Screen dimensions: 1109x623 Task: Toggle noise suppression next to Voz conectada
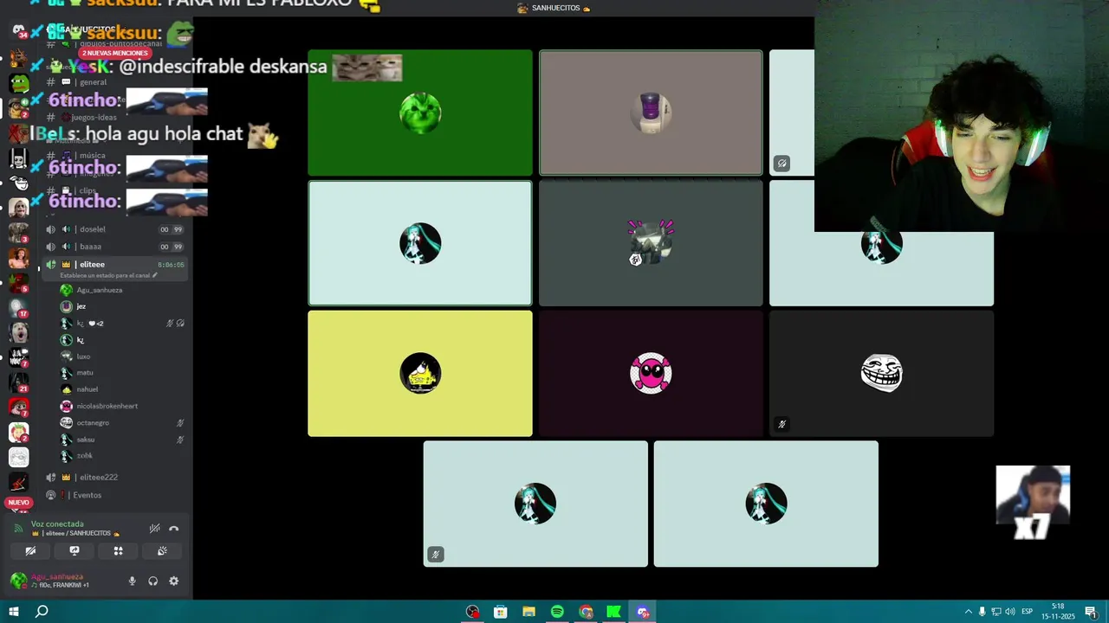154,529
